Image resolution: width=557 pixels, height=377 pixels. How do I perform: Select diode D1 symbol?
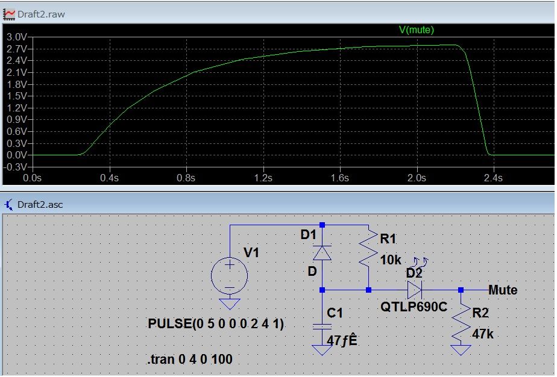tap(323, 252)
